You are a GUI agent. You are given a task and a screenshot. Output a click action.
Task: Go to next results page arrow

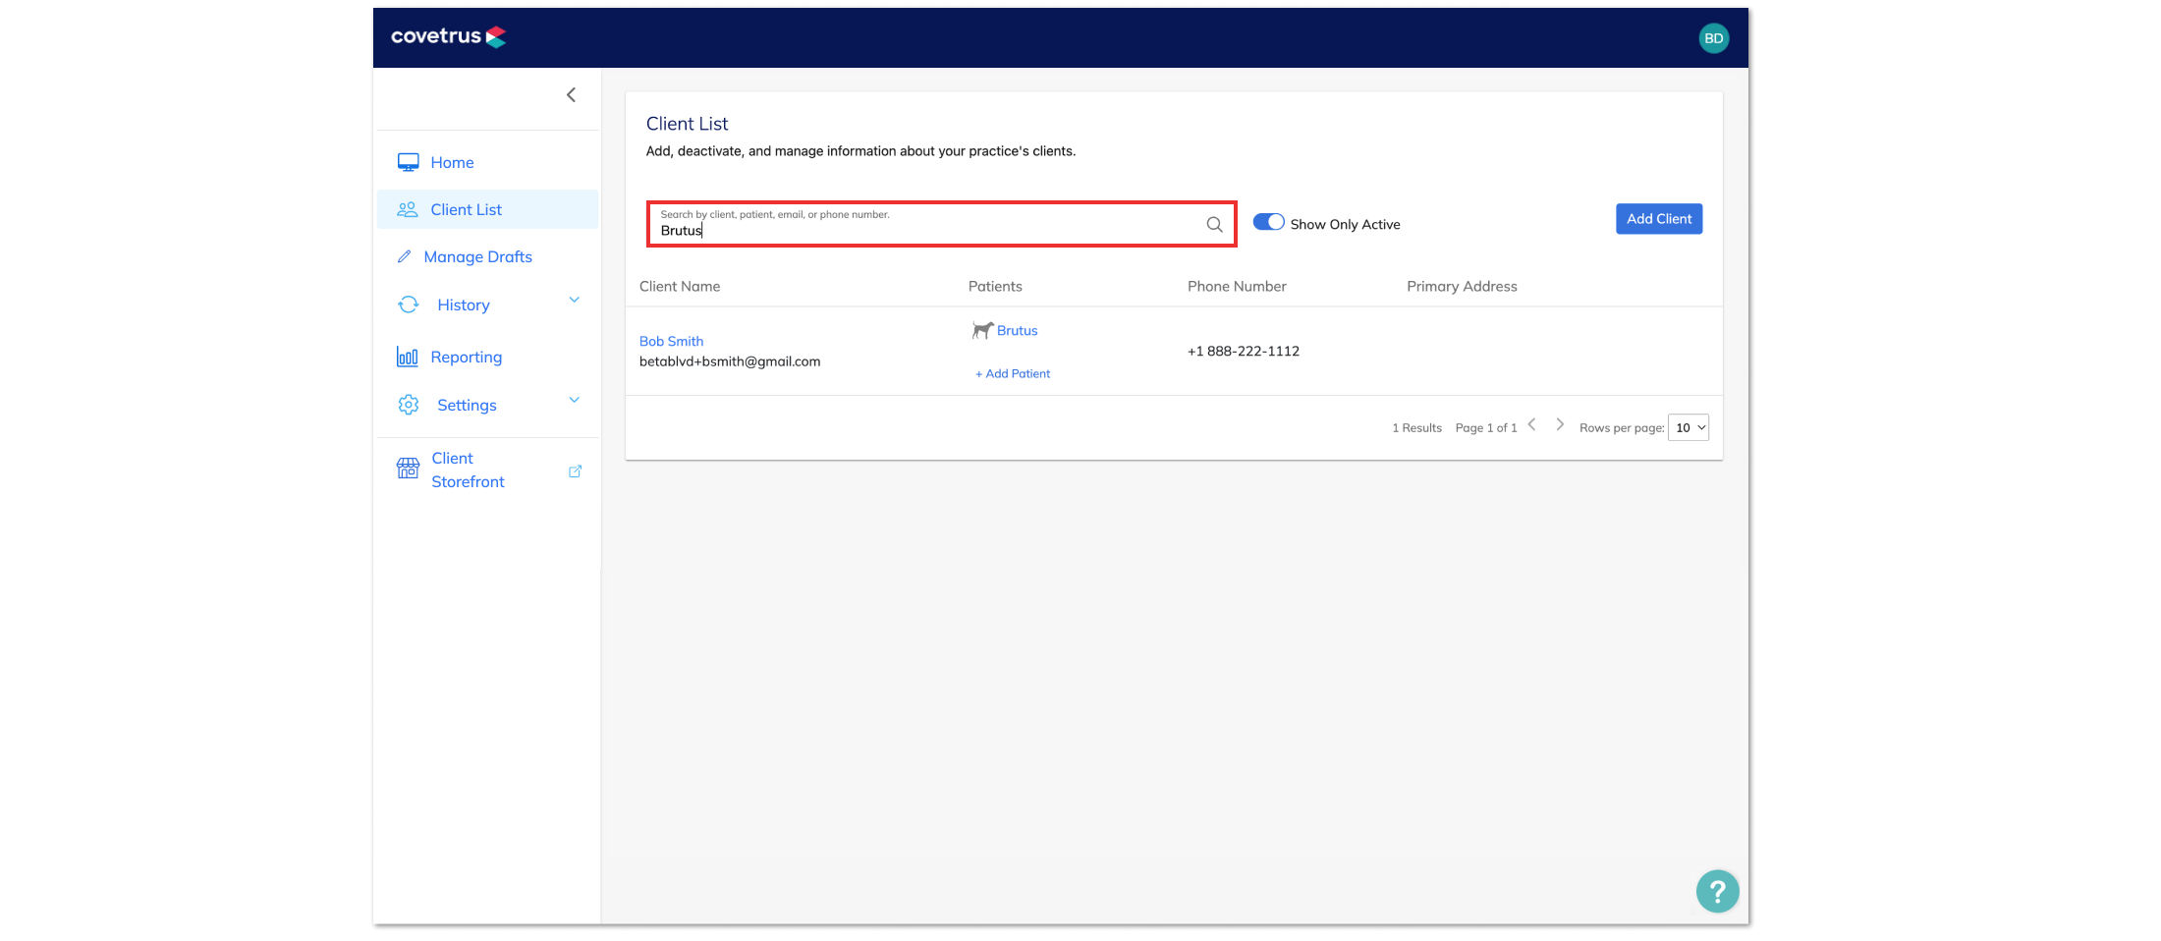click(1559, 424)
